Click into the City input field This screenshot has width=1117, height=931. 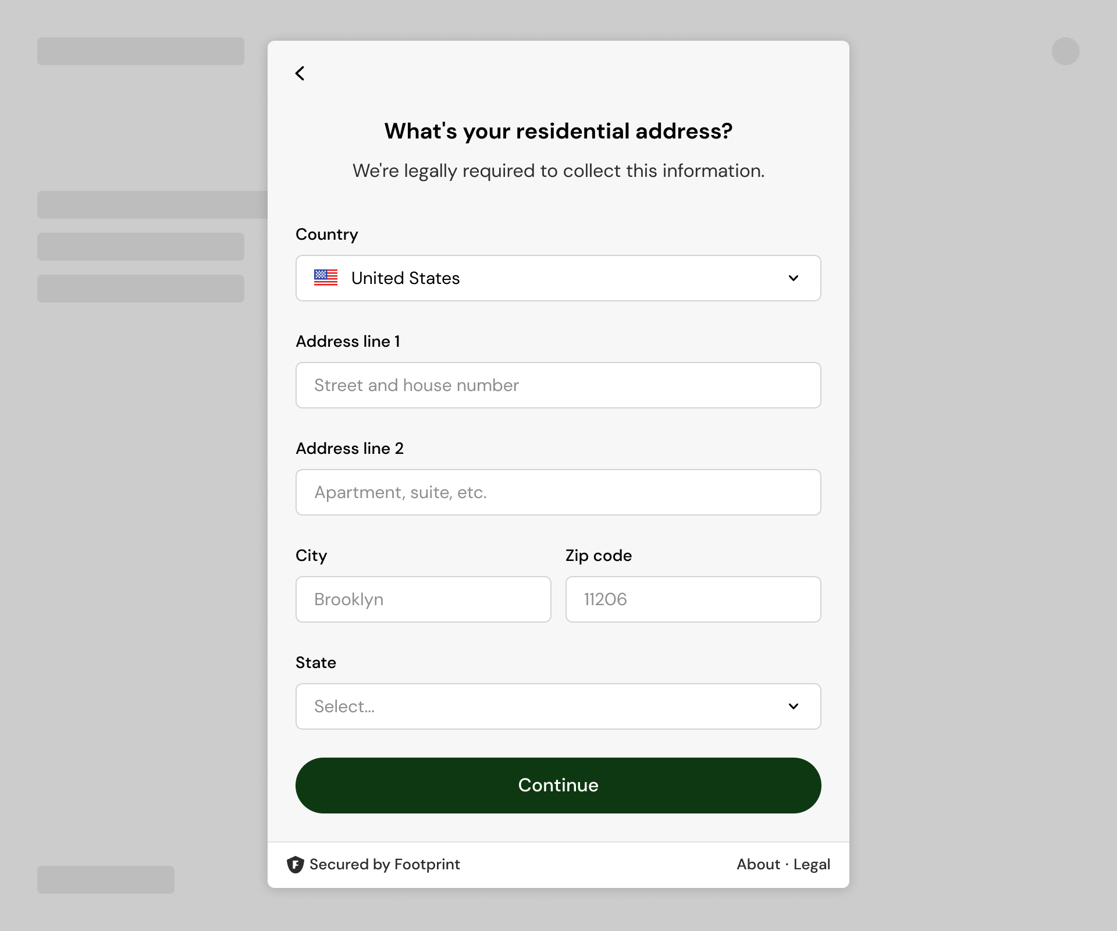point(424,599)
